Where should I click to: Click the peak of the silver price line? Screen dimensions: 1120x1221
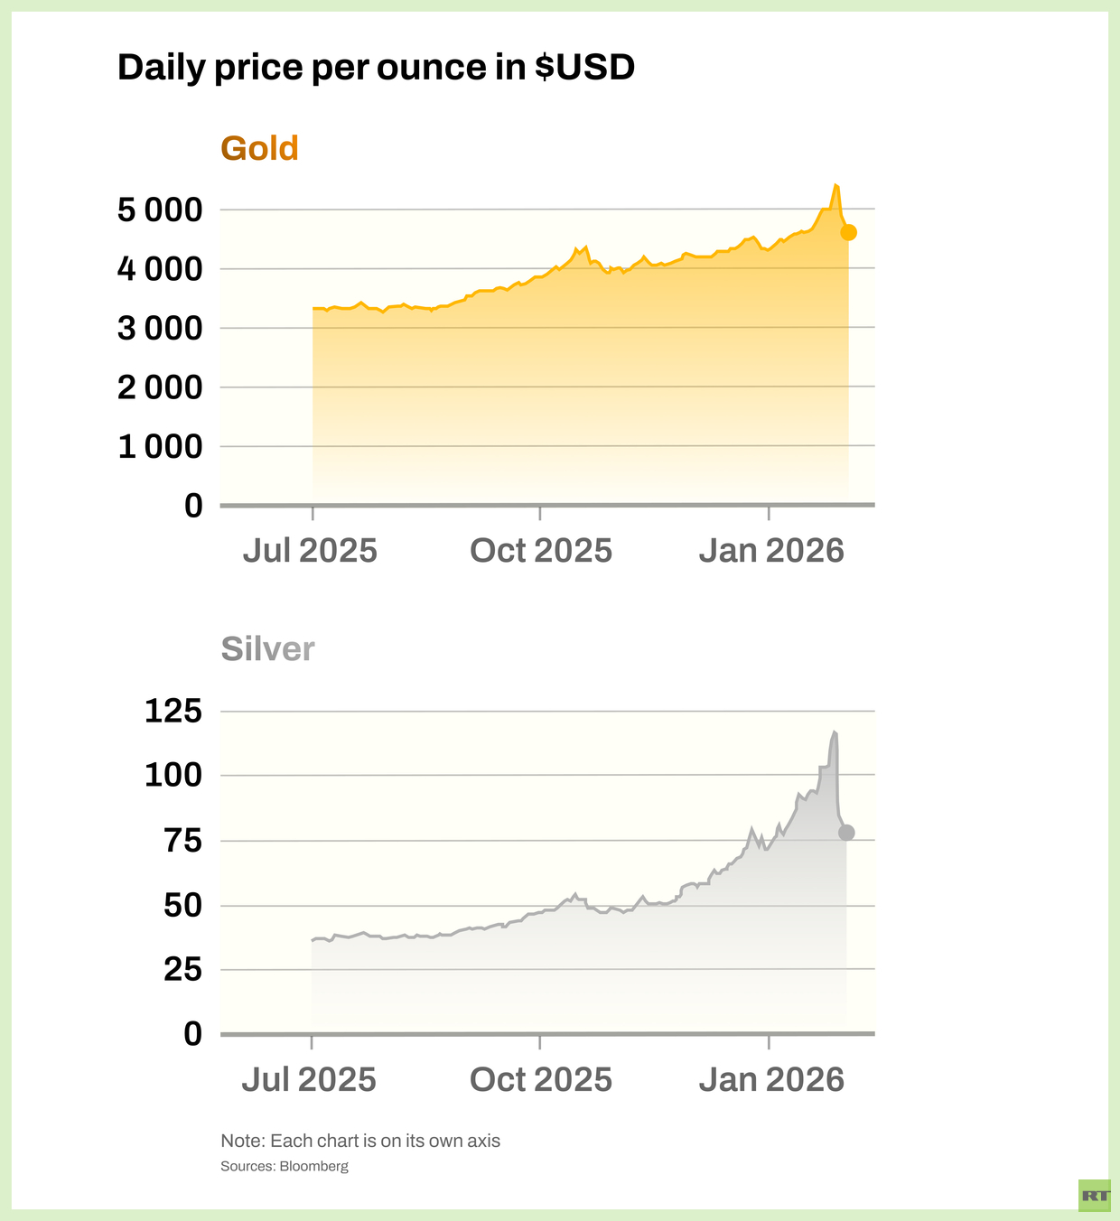tap(835, 732)
